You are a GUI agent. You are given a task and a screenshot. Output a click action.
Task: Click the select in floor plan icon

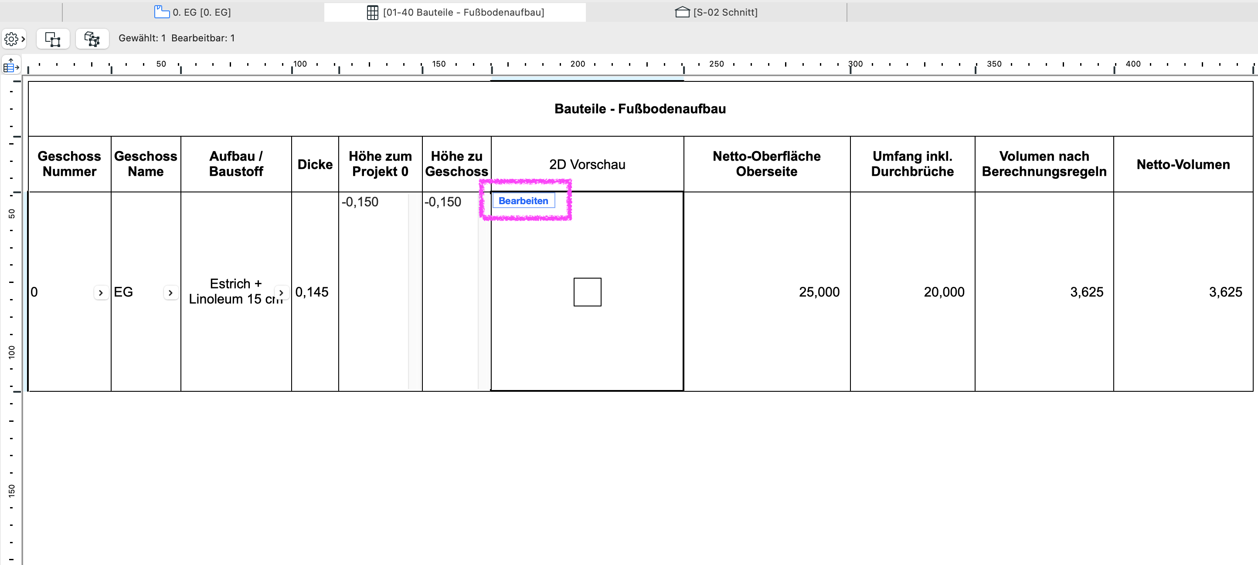pos(53,38)
